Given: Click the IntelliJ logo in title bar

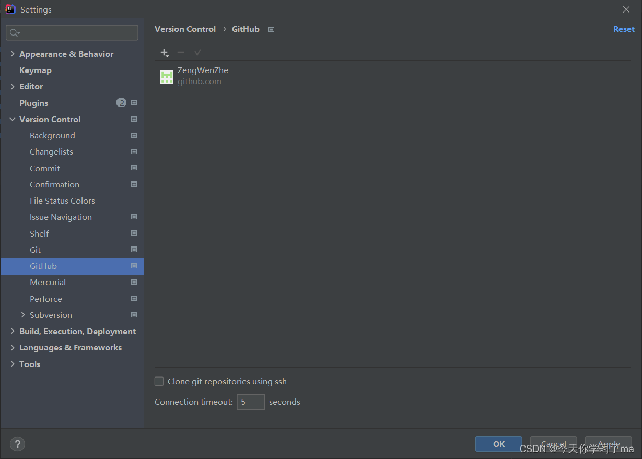Looking at the screenshot, I should pyautogui.click(x=10, y=9).
